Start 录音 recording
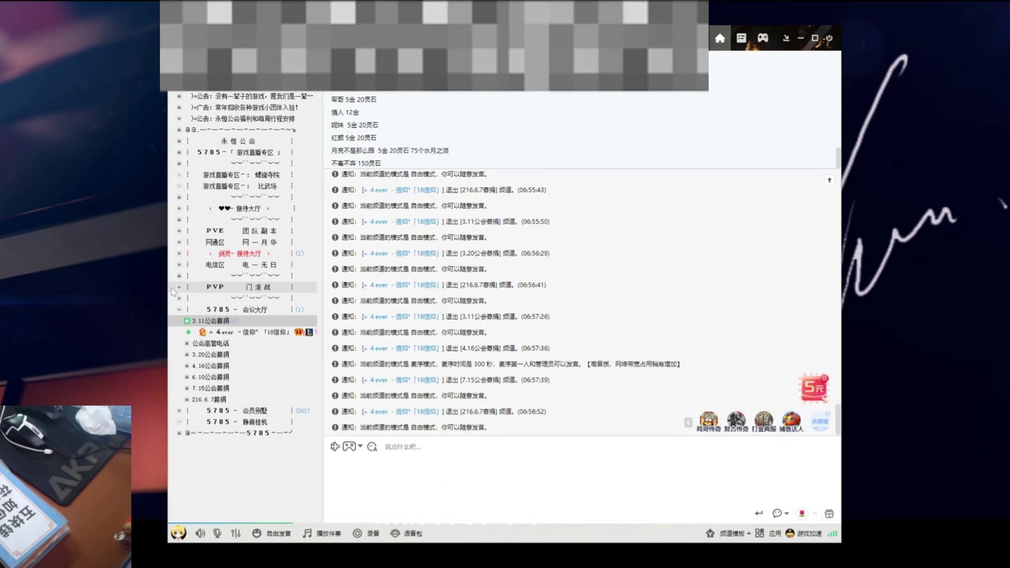 click(x=366, y=533)
